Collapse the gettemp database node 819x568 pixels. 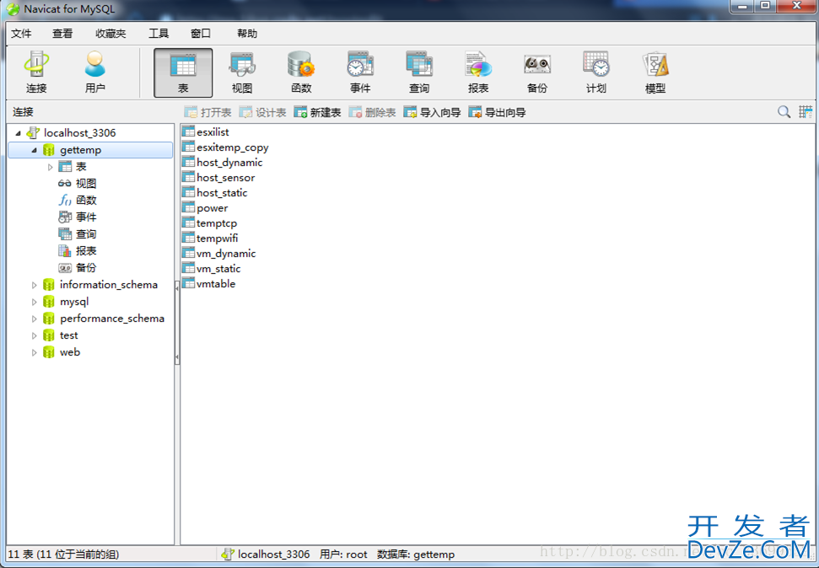[x=35, y=150]
